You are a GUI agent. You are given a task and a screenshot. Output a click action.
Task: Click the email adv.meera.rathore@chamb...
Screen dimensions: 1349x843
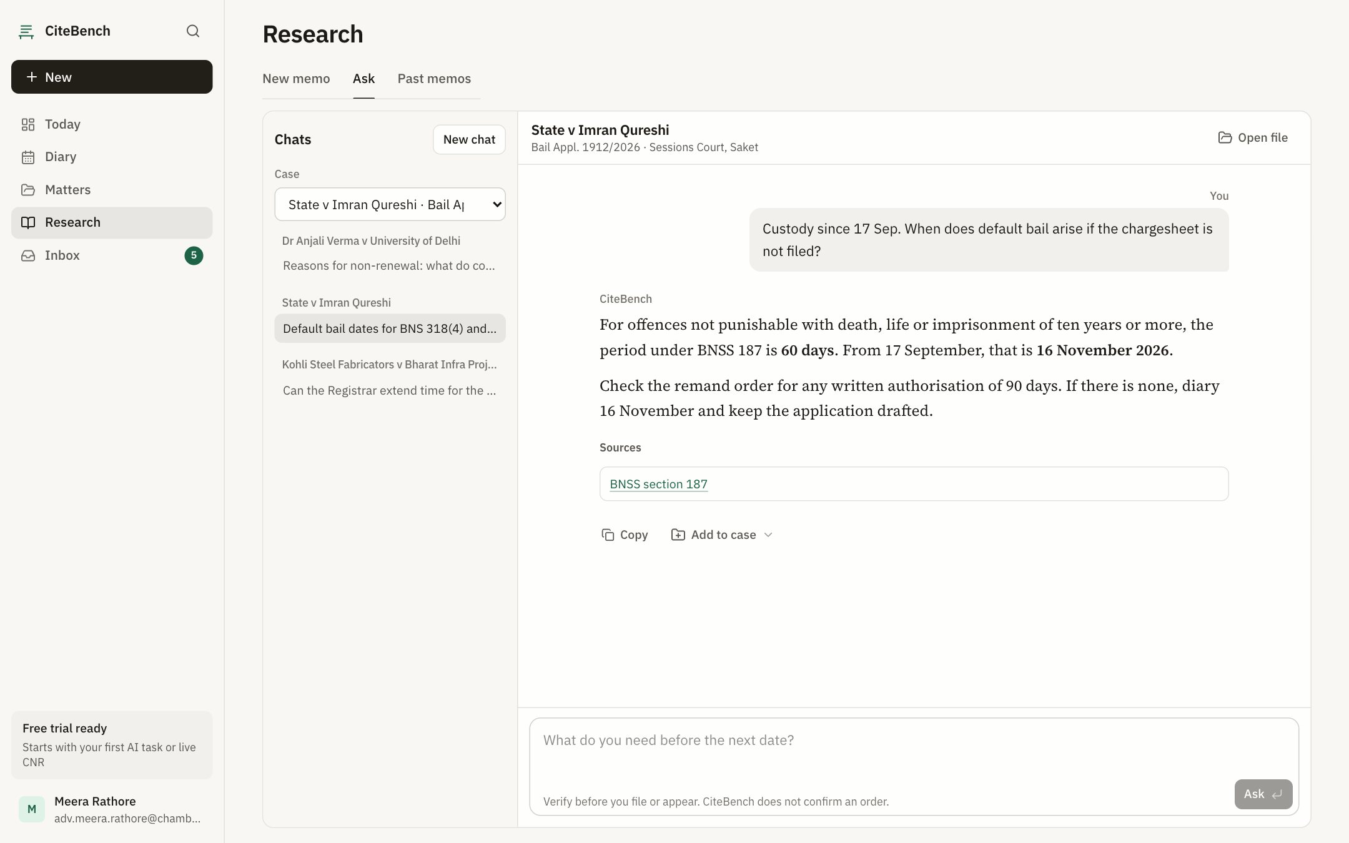(x=127, y=819)
